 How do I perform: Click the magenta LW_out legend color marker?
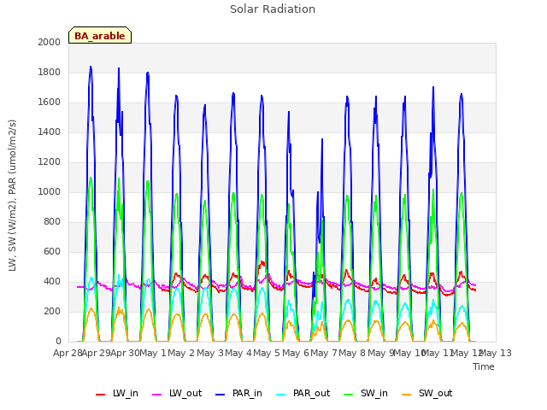click(x=157, y=395)
